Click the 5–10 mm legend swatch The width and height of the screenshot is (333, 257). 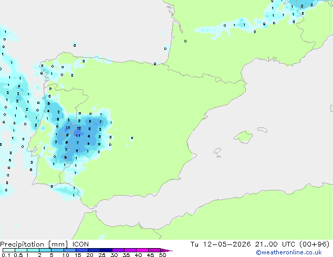(57, 250)
